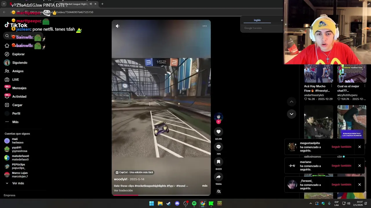Show hidden system tray icons
This screenshot has height=208, width=371.
pos(310,204)
